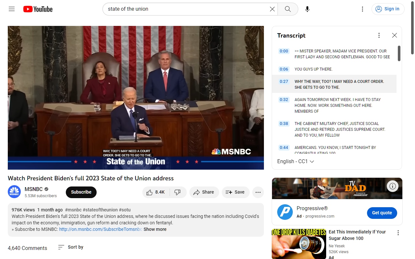Click the Progressive TV Dad ad banner

[x=337, y=188]
